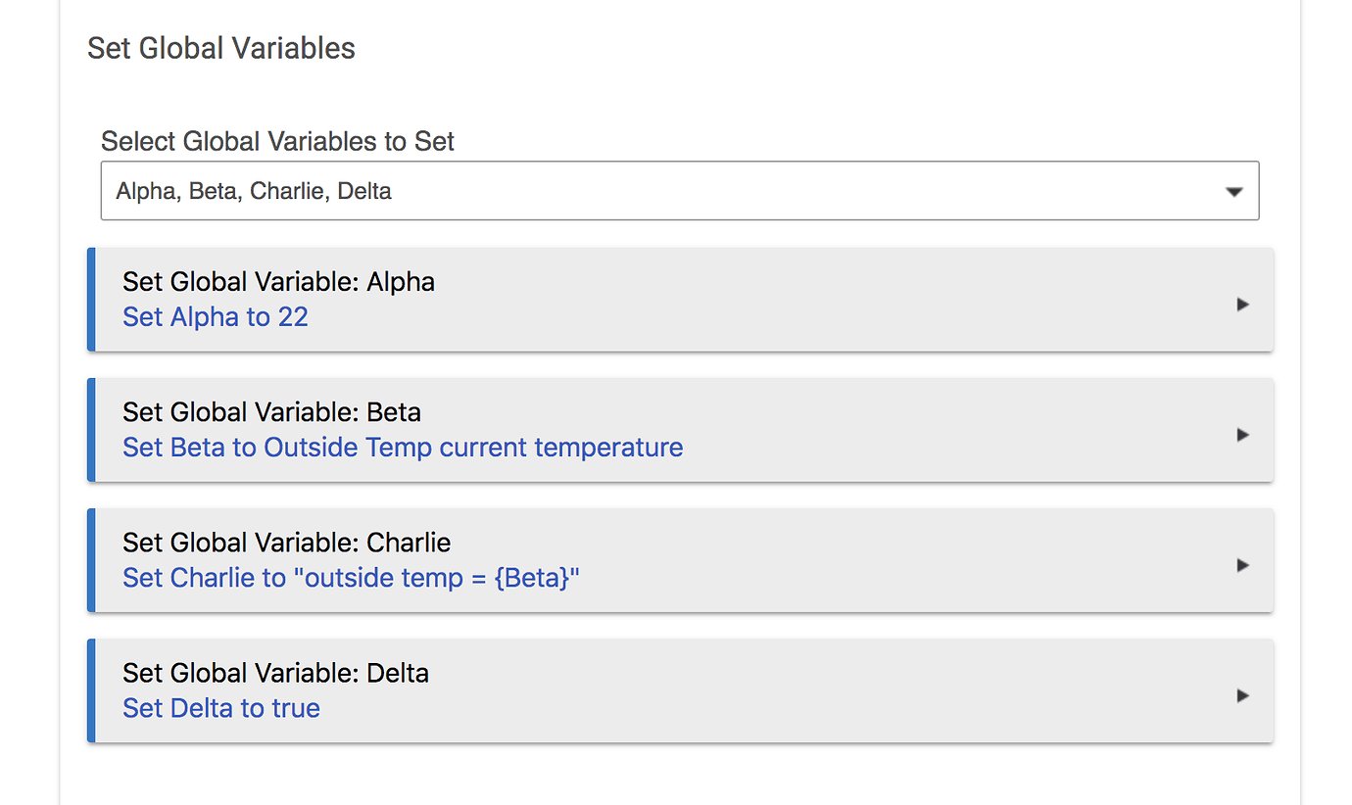Click the 'Set Global Variables' heading
Image resolution: width=1352 pixels, height=805 pixels.
(x=221, y=48)
